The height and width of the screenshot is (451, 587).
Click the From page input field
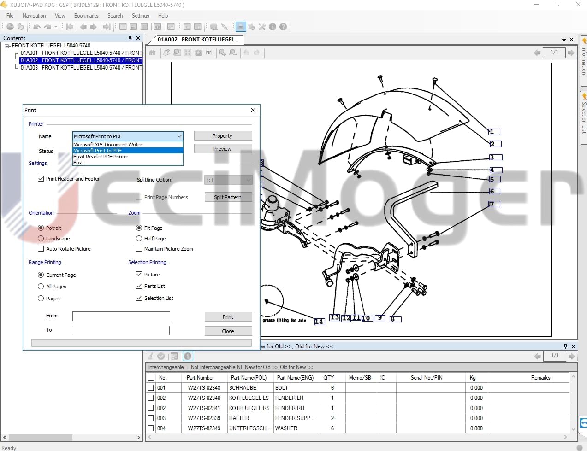point(121,316)
